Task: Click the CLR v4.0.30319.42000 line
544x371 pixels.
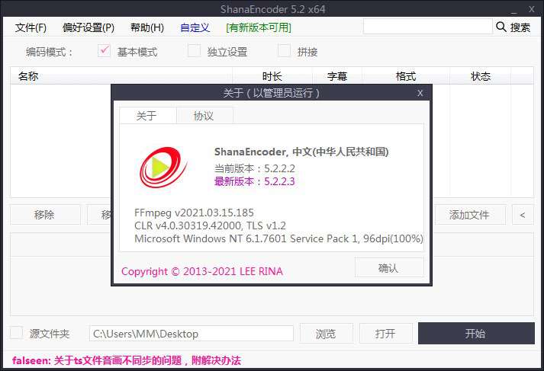Action: pos(210,225)
